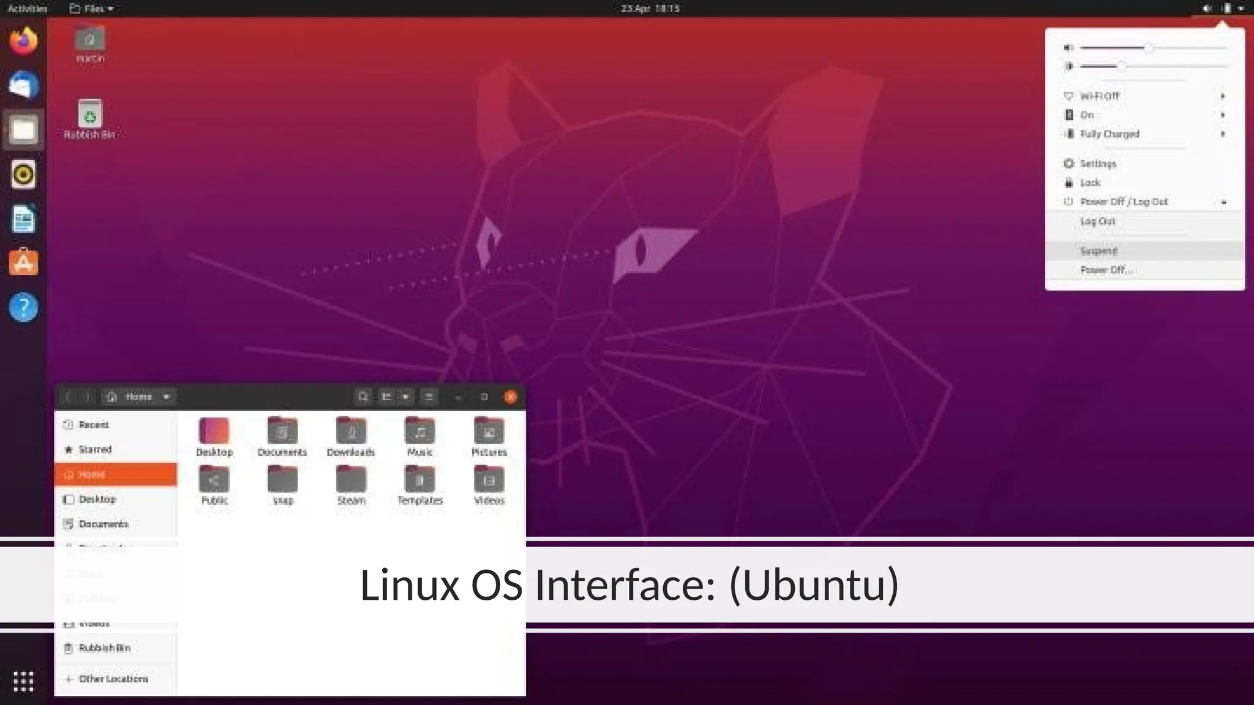
Task: Open system menu arrow in top bar
Action: pos(1241,9)
